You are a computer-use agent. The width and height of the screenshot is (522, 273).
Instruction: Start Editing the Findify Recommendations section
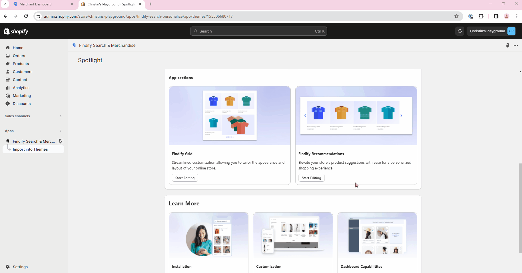click(x=311, y=178)
